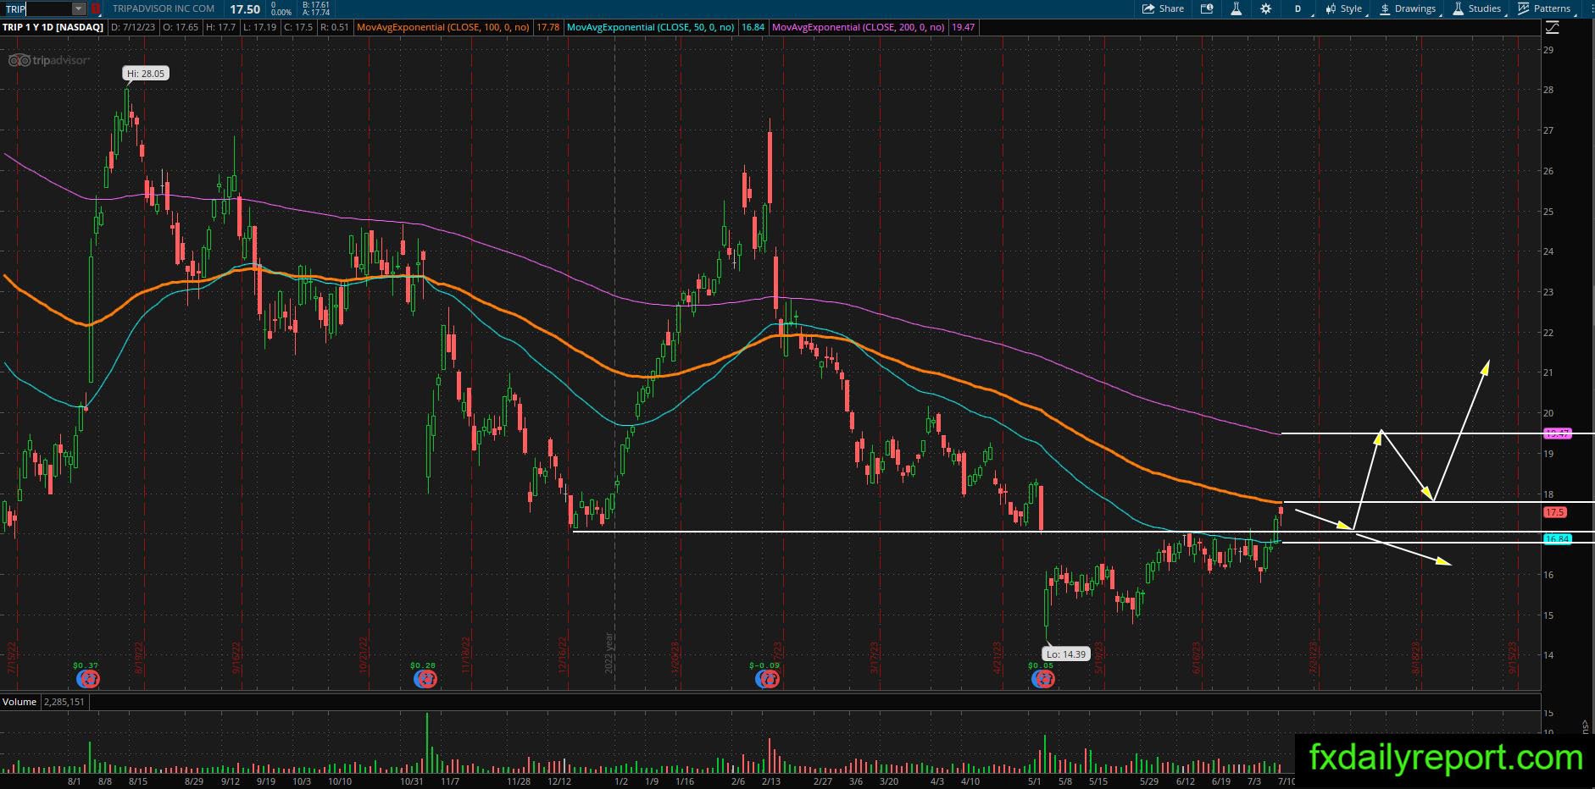Open the D timeframe dropdown

[x=1298, y=8]
